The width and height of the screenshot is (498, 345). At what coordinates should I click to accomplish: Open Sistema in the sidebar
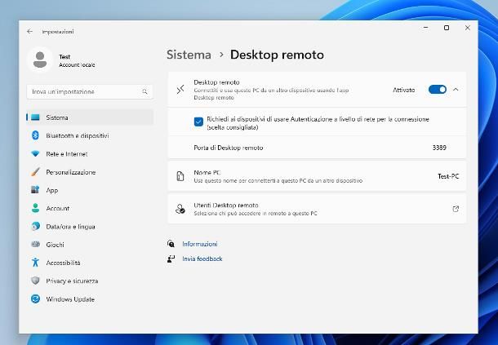tap(90, 117)
